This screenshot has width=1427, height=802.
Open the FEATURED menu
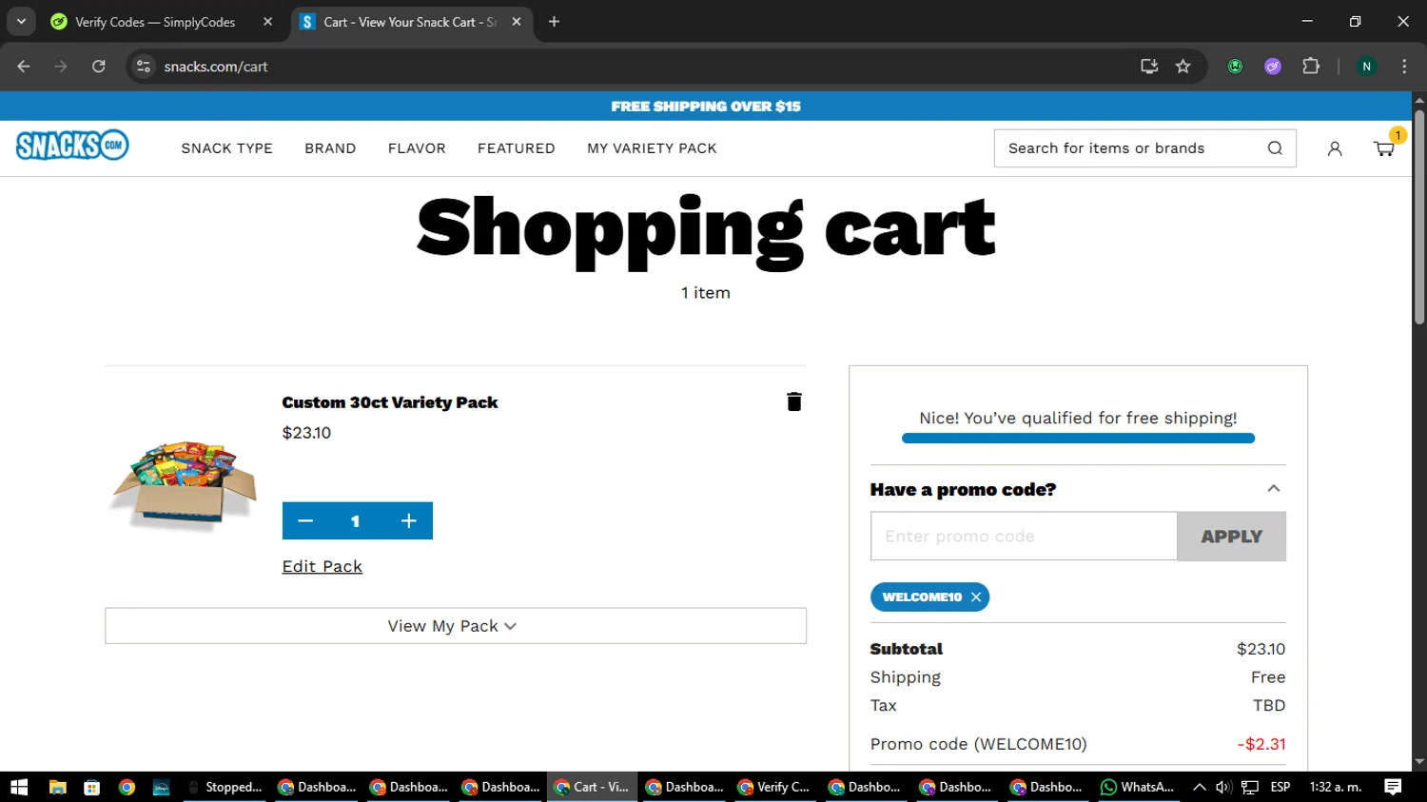click(x=517, y=148)
